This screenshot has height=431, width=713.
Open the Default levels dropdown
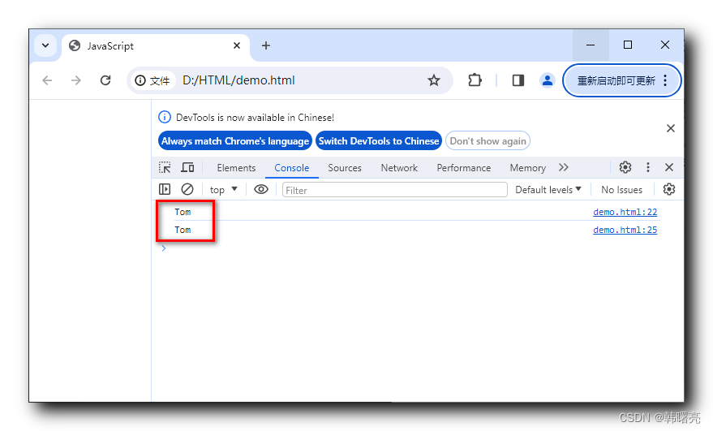pos(548,190)
